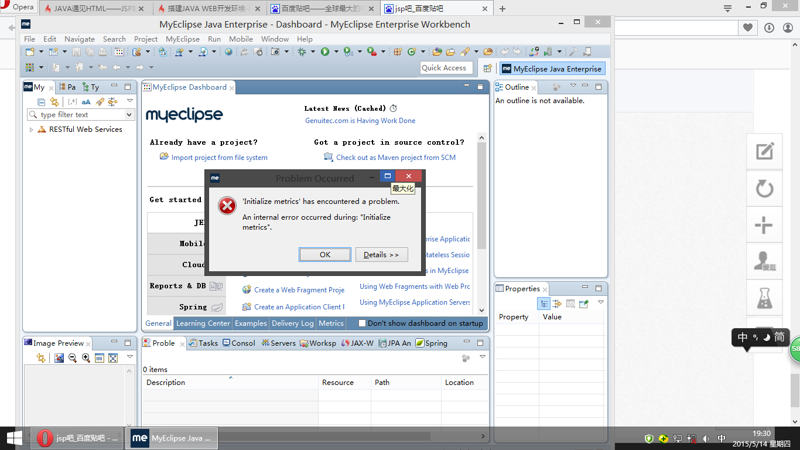Toggle the aA case-sensitive filter icon
Viewport: 800px width, 450px height.
(86, 102)
